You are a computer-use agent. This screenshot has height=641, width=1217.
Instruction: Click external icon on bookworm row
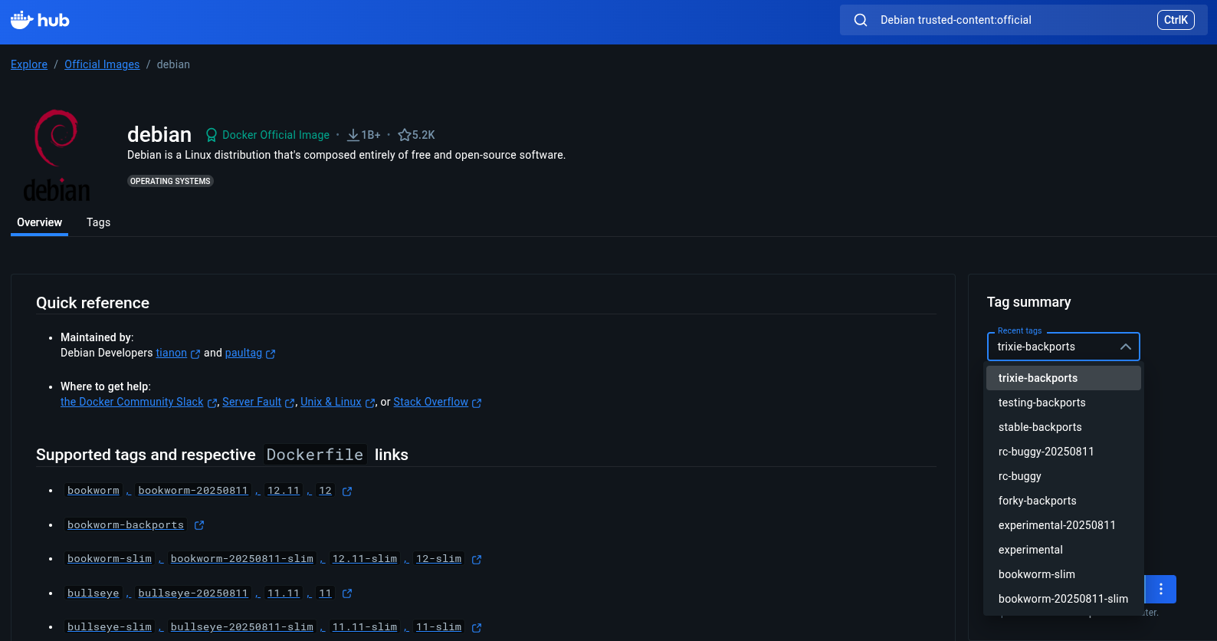click(347, 491)
